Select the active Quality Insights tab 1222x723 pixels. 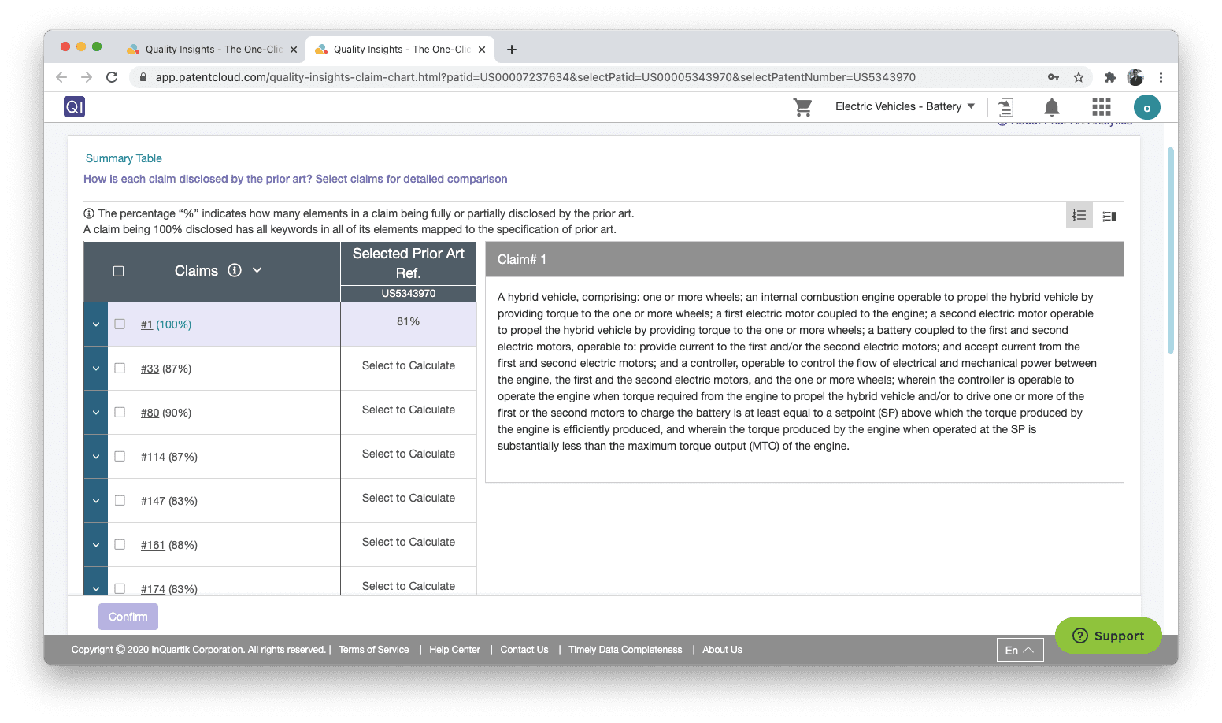(x=399, y=50)
